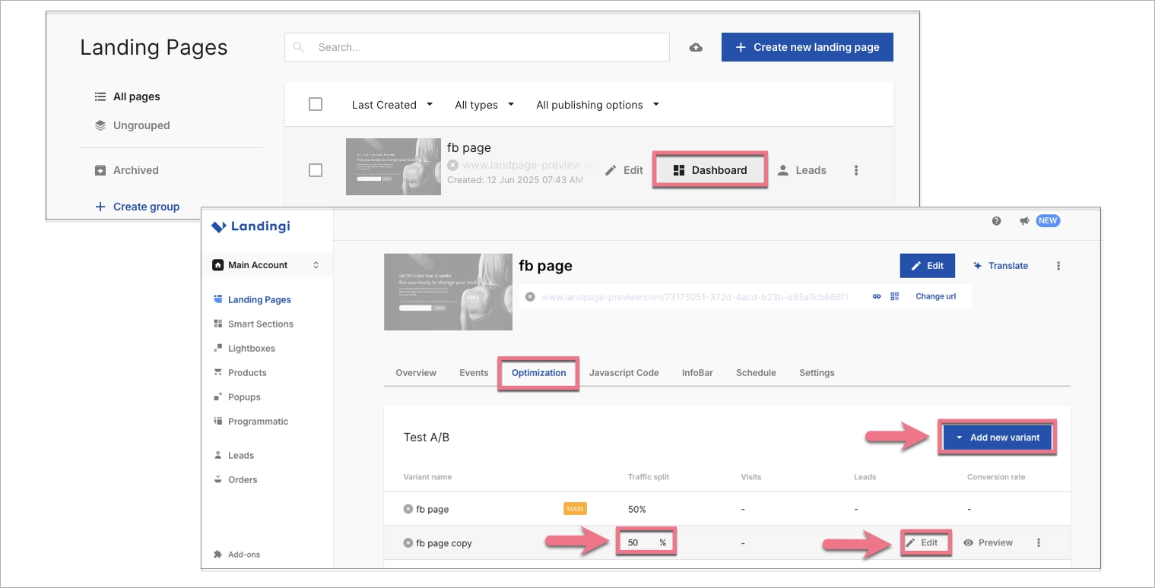
Task: Open the three-dot menu beside Translate
Action: tap(1058, 266)
